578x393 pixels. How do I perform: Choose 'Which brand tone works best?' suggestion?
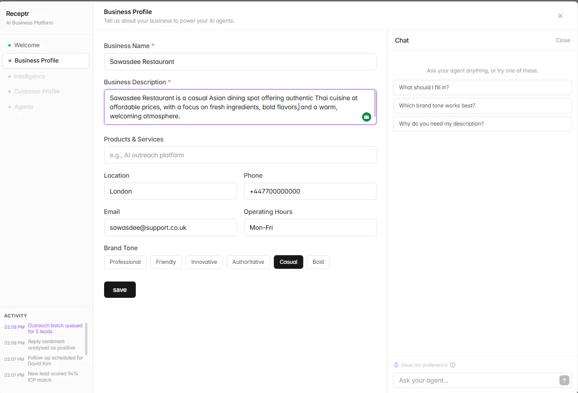[x=482, y=106]
